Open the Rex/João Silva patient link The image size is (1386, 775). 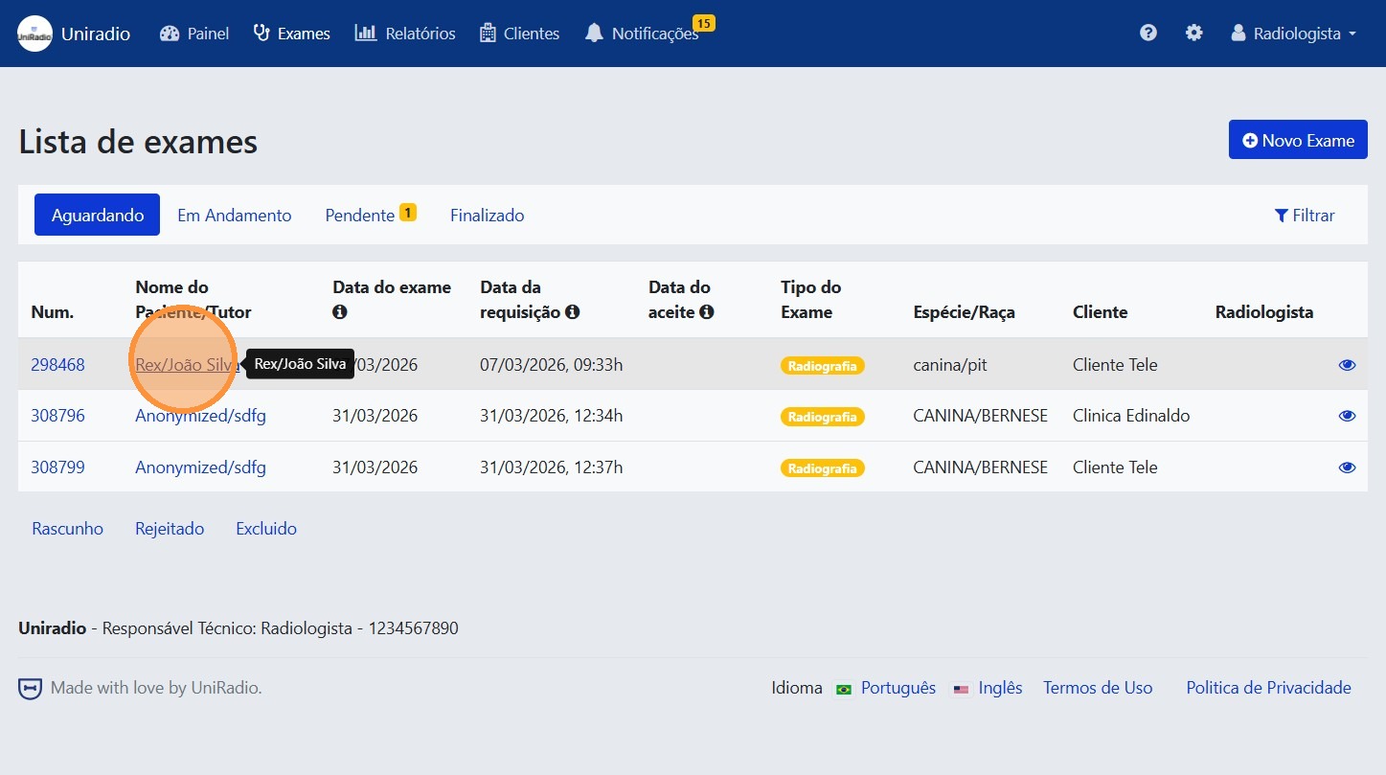[x=185, y=365]
